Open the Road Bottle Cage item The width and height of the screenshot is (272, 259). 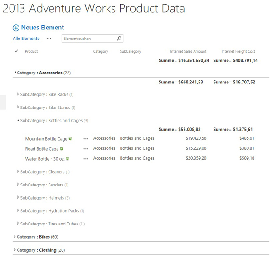pyautogui.click(x=42, y=149)
